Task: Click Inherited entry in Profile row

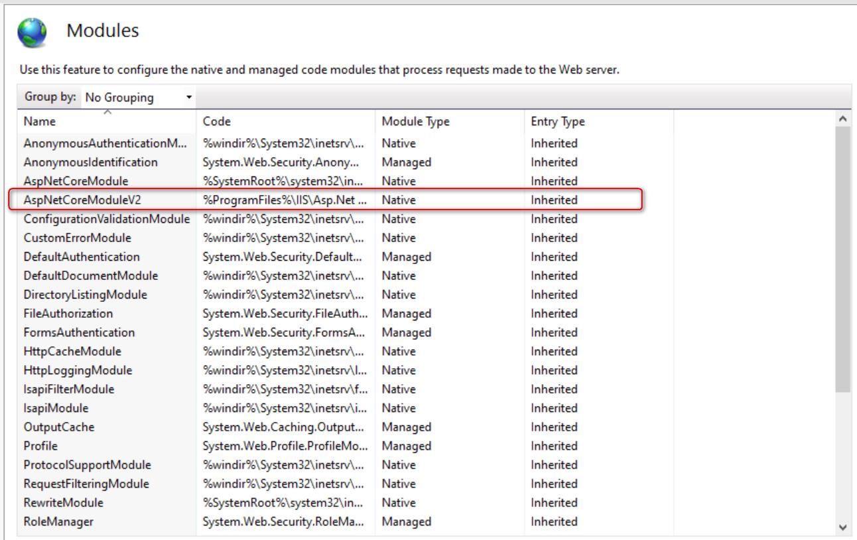Action: [553, 446]
